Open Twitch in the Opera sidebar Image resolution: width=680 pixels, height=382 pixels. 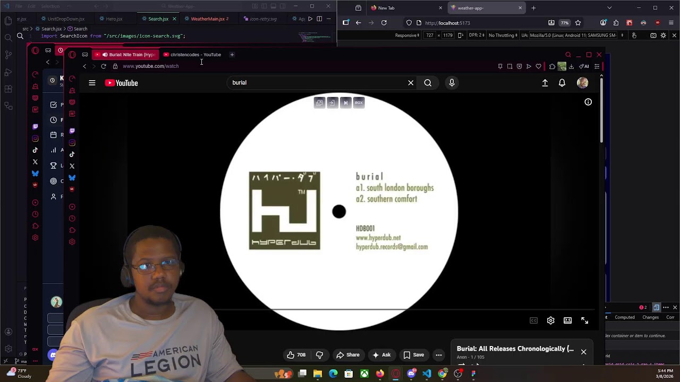point(72,131)
